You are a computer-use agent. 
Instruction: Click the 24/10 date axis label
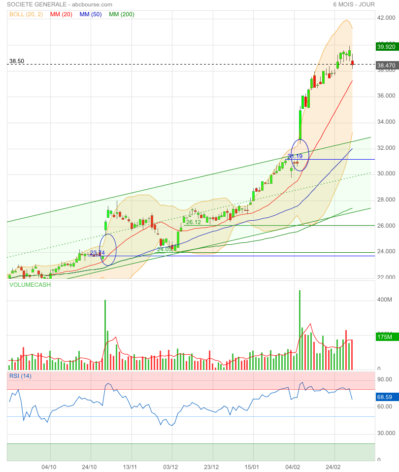(x=89, y=467)
